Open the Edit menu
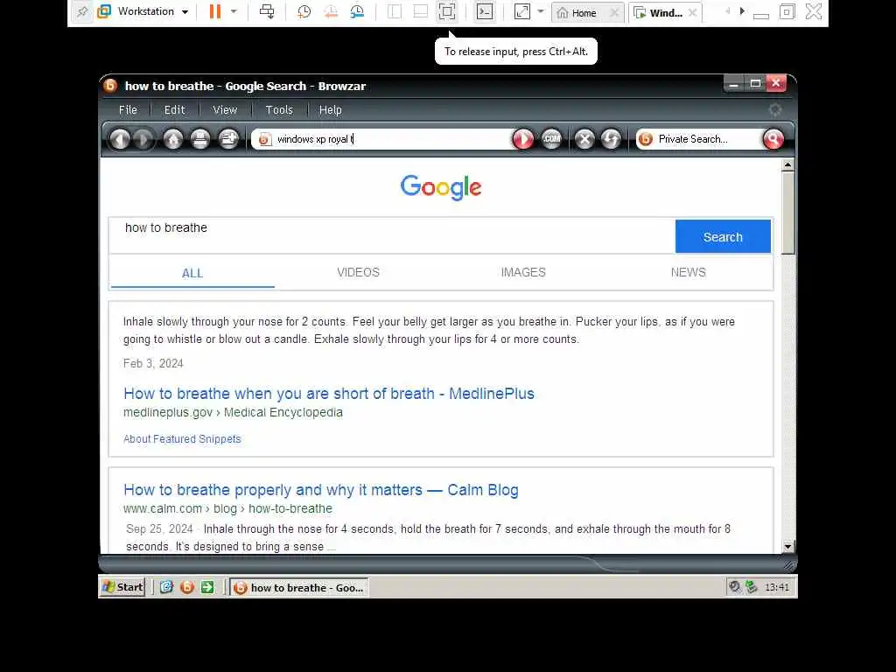The height and width of the screenshot is (672, 896). 174,109
